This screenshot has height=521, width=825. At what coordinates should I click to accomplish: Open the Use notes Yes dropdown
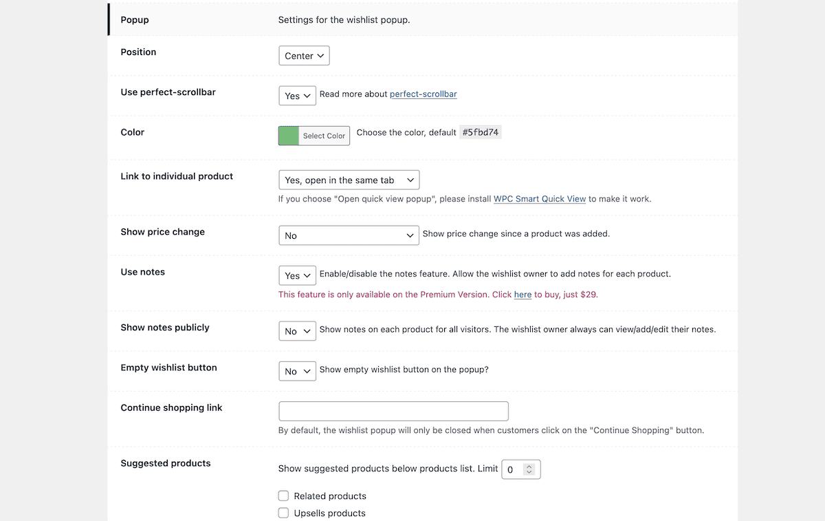pos(297,275)
